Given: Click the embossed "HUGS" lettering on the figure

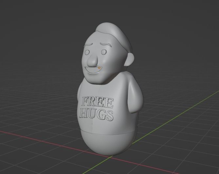Looking at the screenshot, I should click(x=96, y=115).
